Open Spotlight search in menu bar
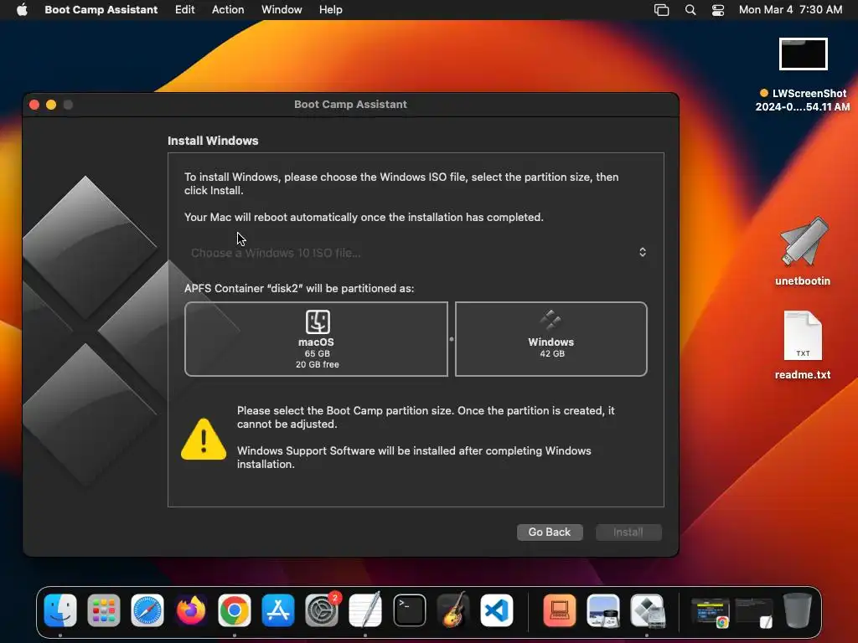 tap(690, 10)
